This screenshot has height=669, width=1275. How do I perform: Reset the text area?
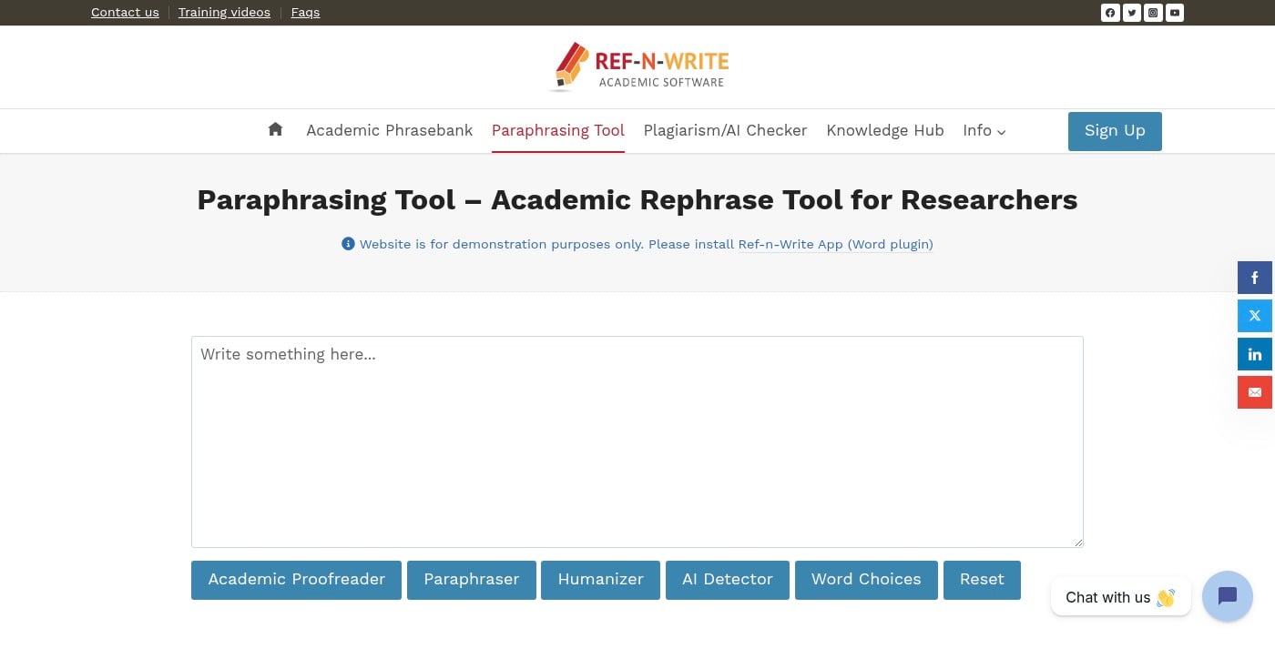coord(982,580)
